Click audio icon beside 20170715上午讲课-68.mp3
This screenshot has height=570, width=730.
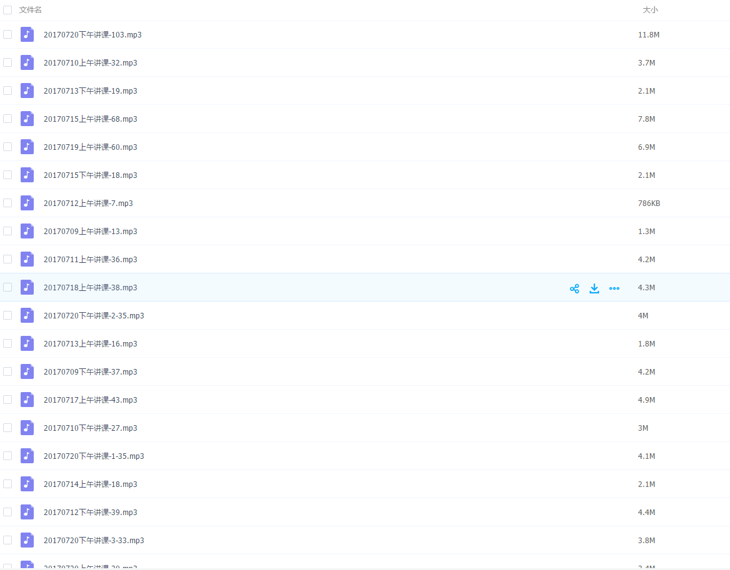coord(27,119)
